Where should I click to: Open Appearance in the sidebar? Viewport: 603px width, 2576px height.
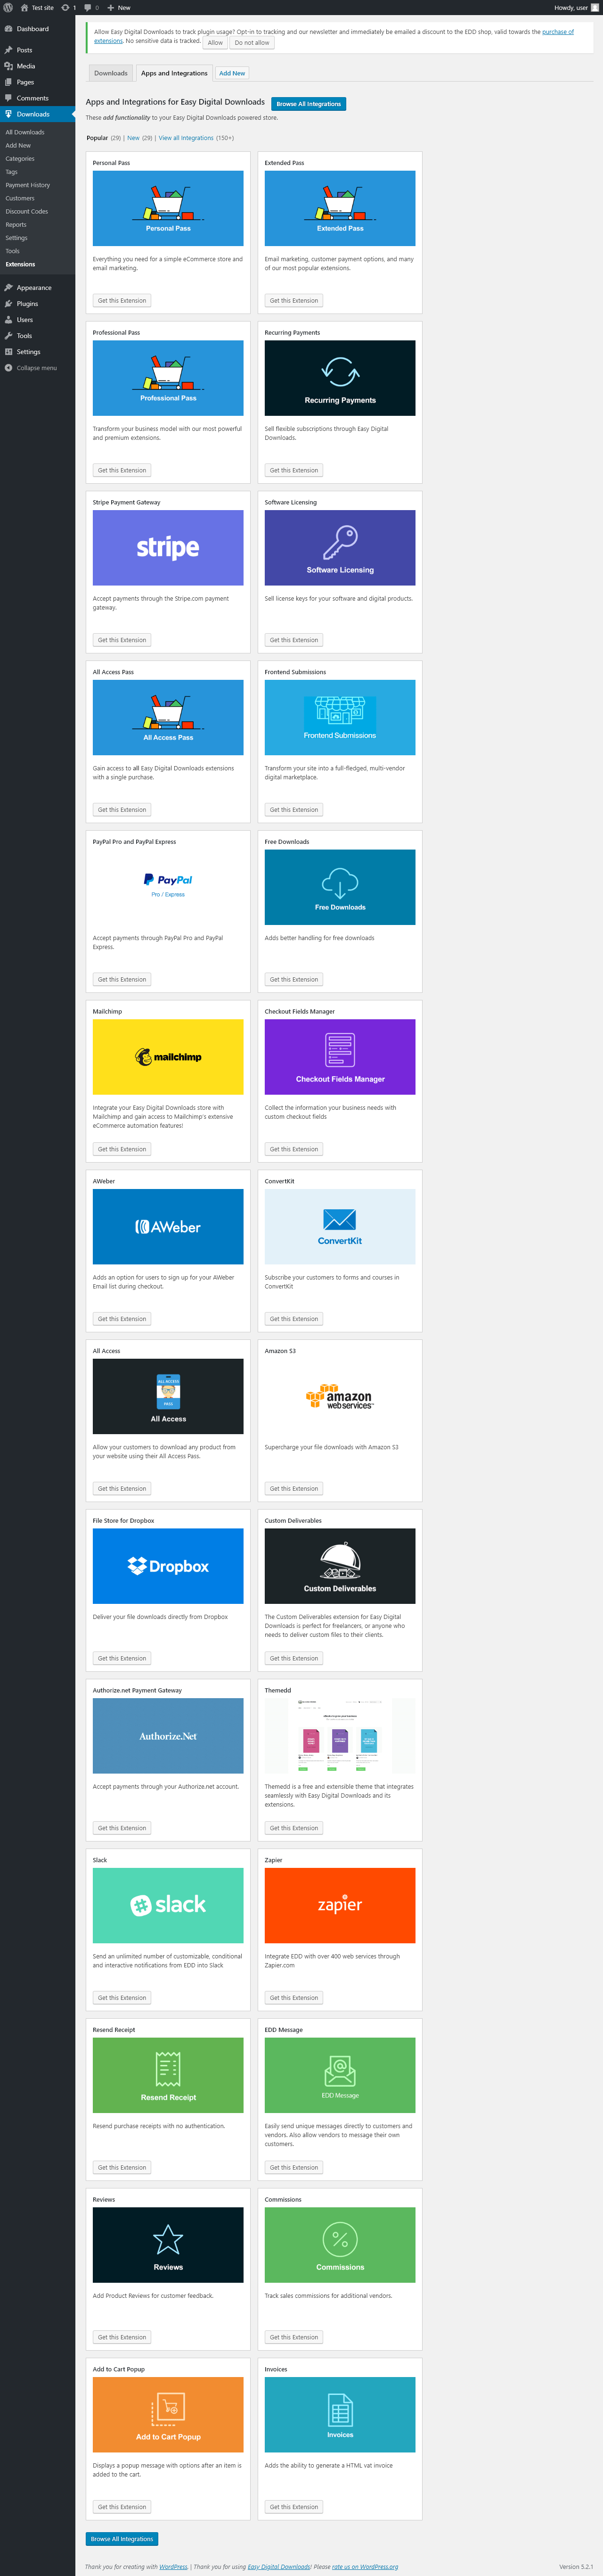click(37, 288)
